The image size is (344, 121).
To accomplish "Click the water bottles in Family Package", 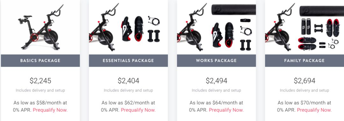I will pyautogui.click(x=306, y=26).
